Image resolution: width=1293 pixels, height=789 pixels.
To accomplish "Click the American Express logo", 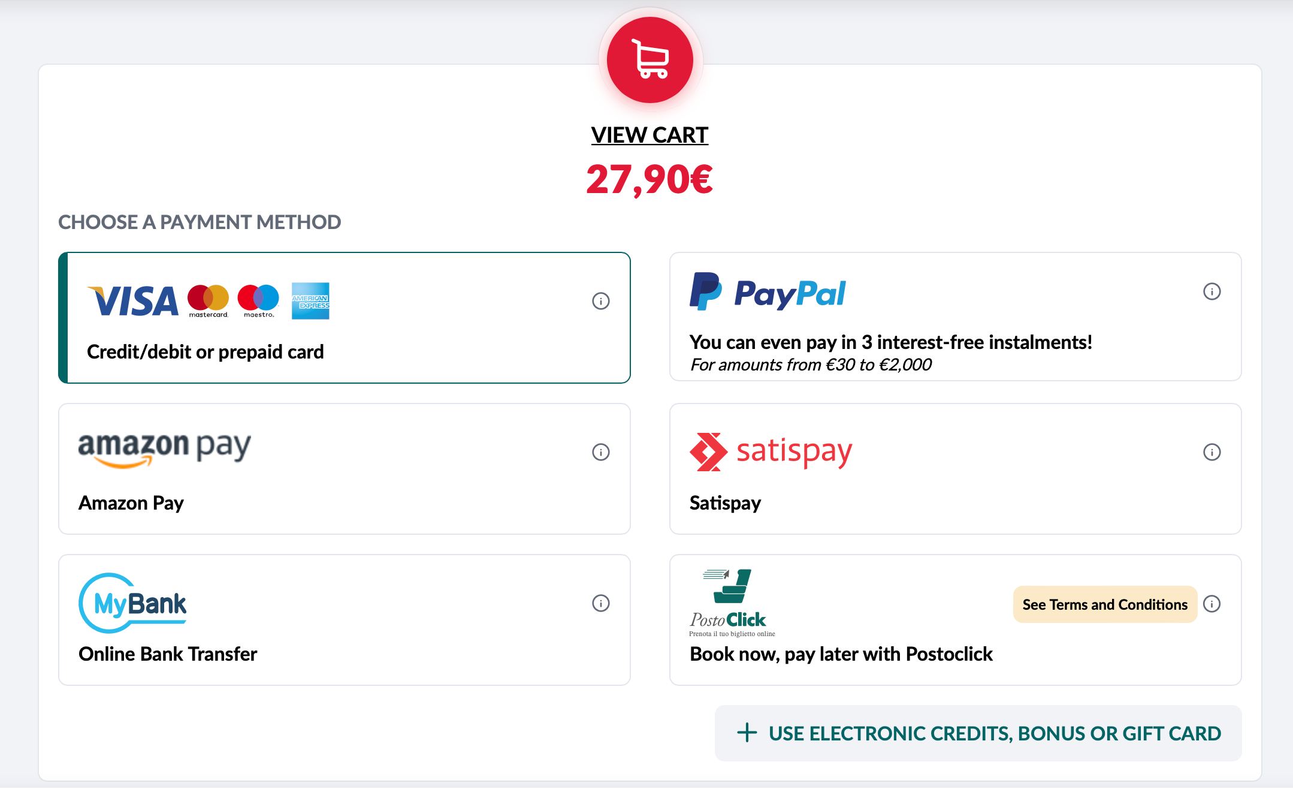I will click(310, 301).
